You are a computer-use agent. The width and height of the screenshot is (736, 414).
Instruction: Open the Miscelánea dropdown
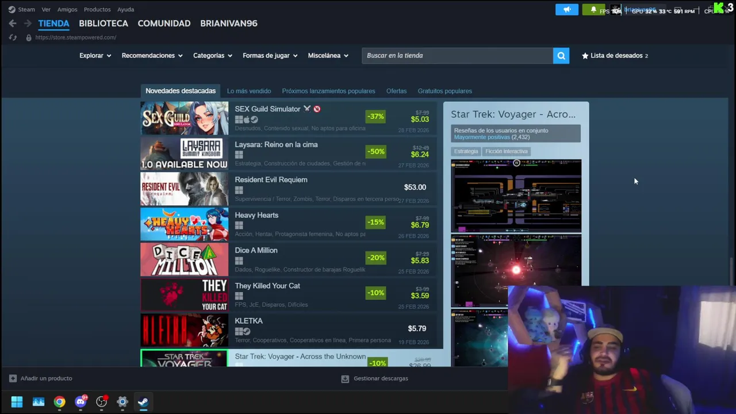tap(328, 56)
